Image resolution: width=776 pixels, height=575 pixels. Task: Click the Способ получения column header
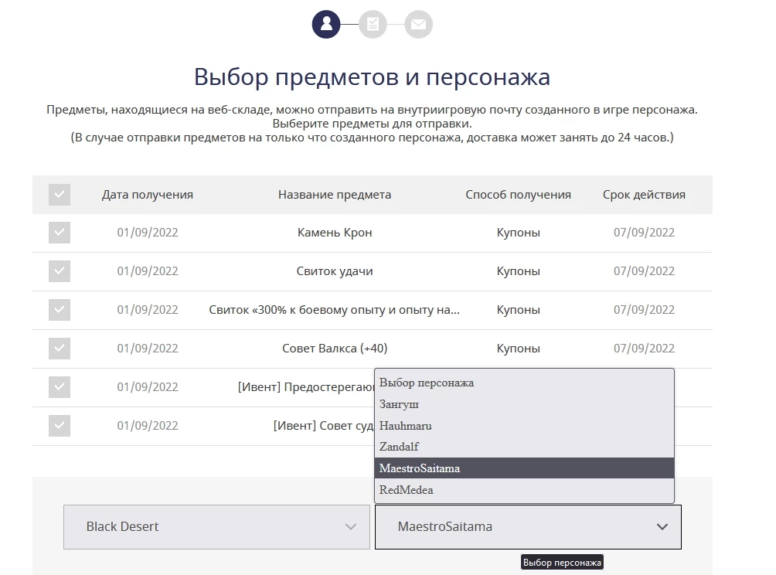tap(518, 195)
